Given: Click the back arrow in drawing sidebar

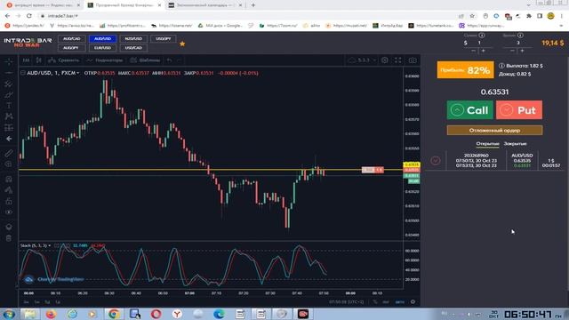Looking at the screenshot, I should pos(9,139).
